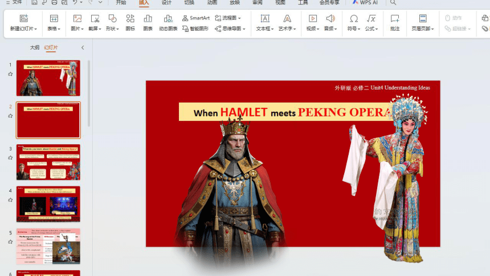Switch to the Design (设计) tab
This screenshot has height=276, width=490.
166,2
